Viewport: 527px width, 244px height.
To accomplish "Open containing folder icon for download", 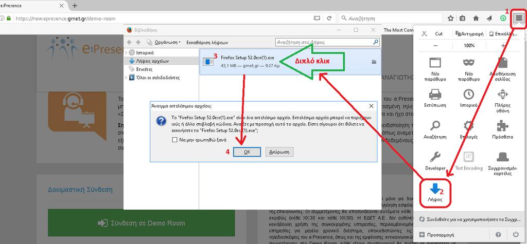I will tap(374, 62).
